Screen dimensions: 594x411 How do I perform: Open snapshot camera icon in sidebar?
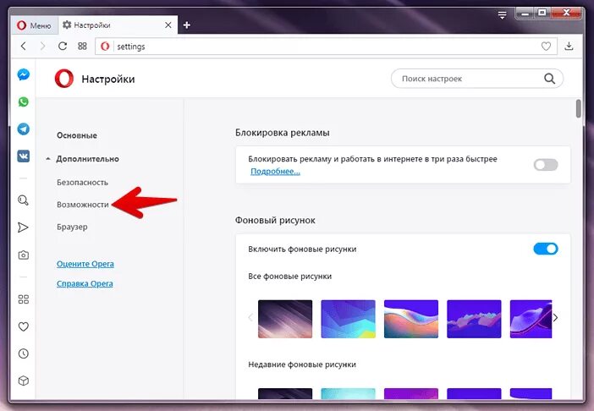[x=24, y=255]
